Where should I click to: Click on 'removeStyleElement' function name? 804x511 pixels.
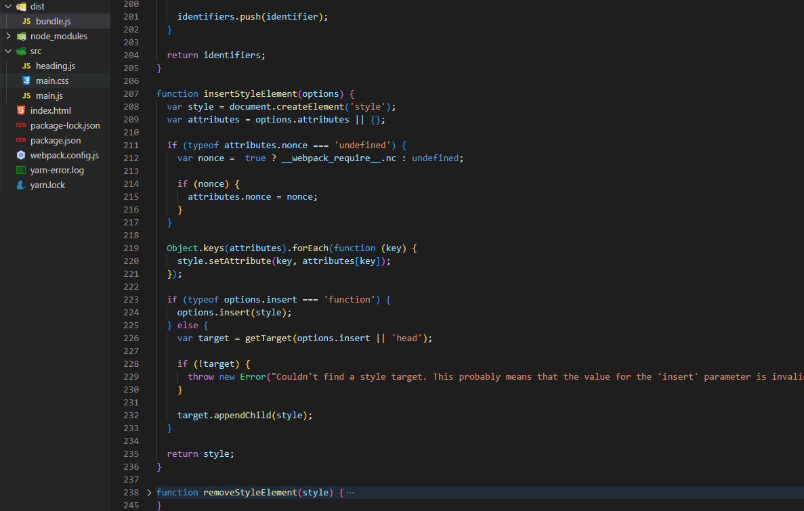click(250, 493)
